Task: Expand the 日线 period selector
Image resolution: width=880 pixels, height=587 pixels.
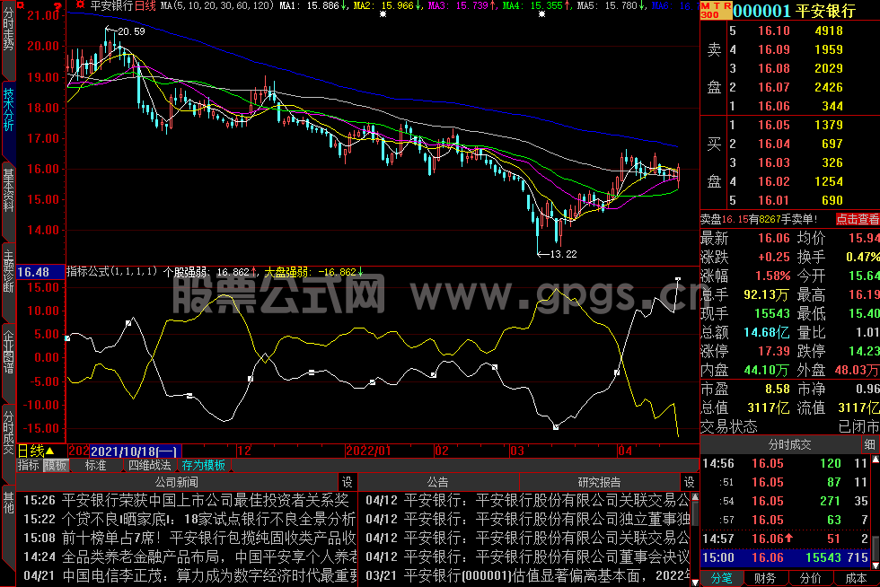Action: [x=36, y=451]
